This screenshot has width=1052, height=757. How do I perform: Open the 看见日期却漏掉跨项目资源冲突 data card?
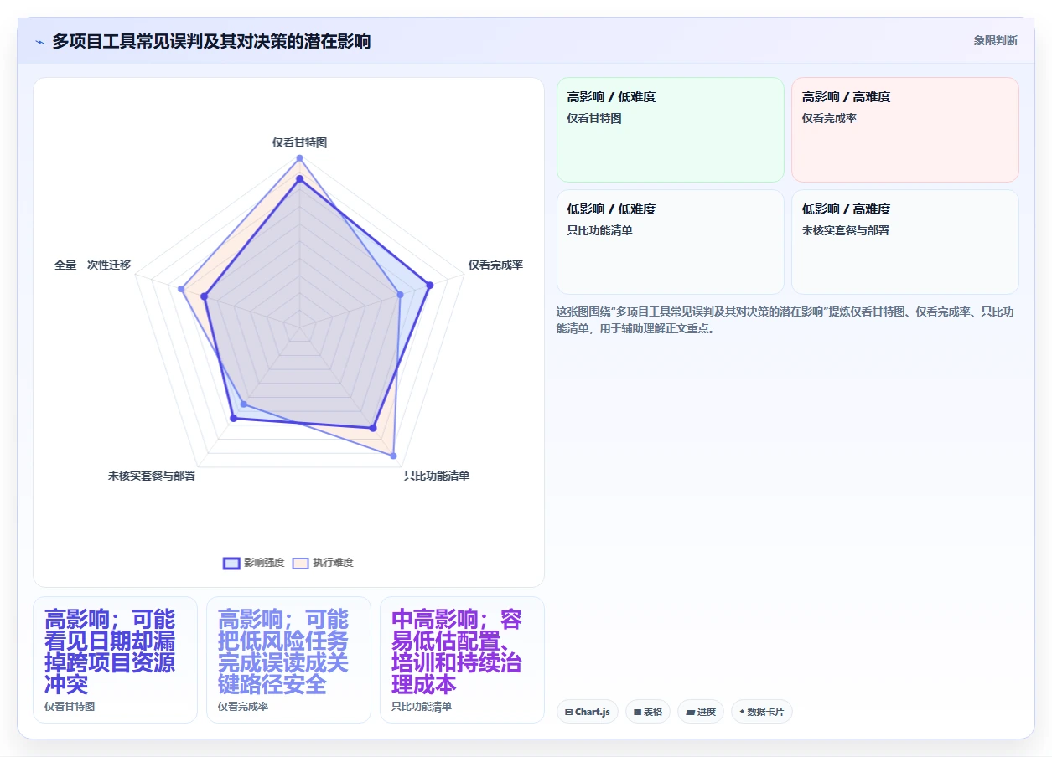(x=115, y=660)
